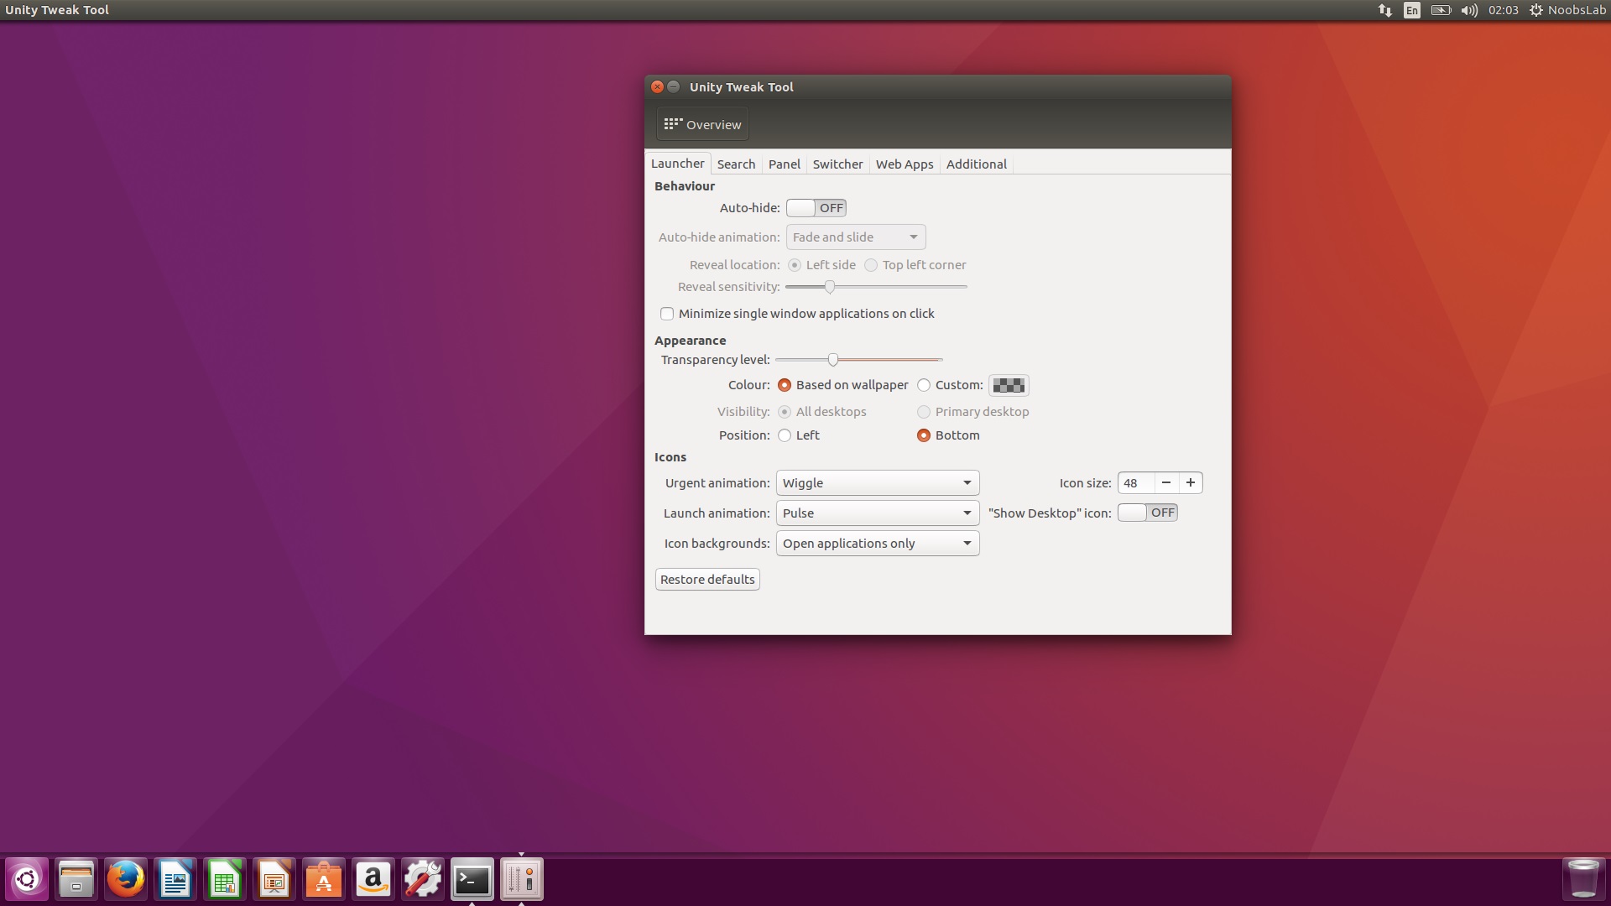Image resolution: width=1611 pixels, height=906 pixels.
Task: Switch to the Web Apps tab
Action: (x=905, y=164)
